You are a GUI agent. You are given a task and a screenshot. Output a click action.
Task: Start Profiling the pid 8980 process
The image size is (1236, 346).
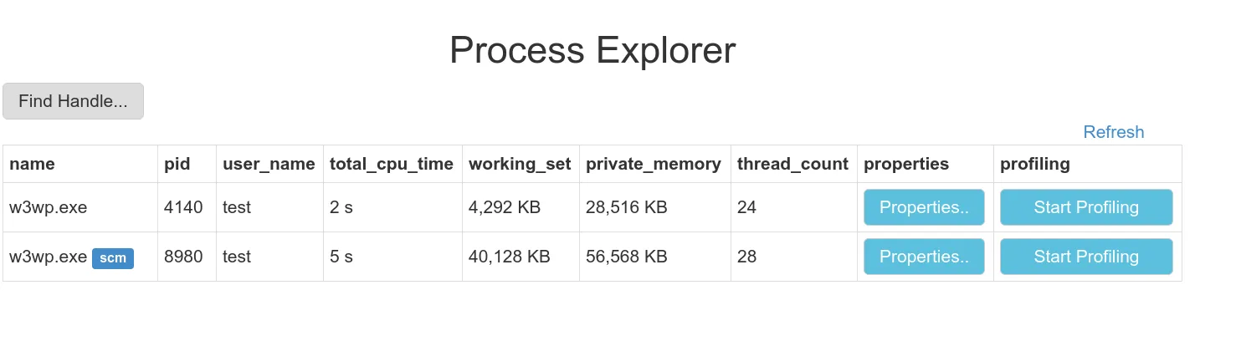(1085, 257)
